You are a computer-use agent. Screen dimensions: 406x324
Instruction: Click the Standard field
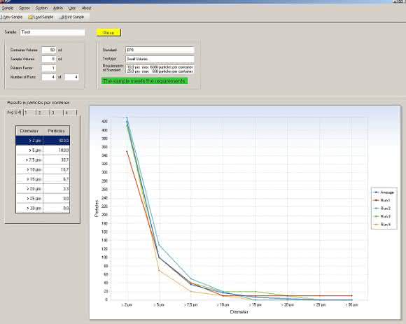pos(160,50)
